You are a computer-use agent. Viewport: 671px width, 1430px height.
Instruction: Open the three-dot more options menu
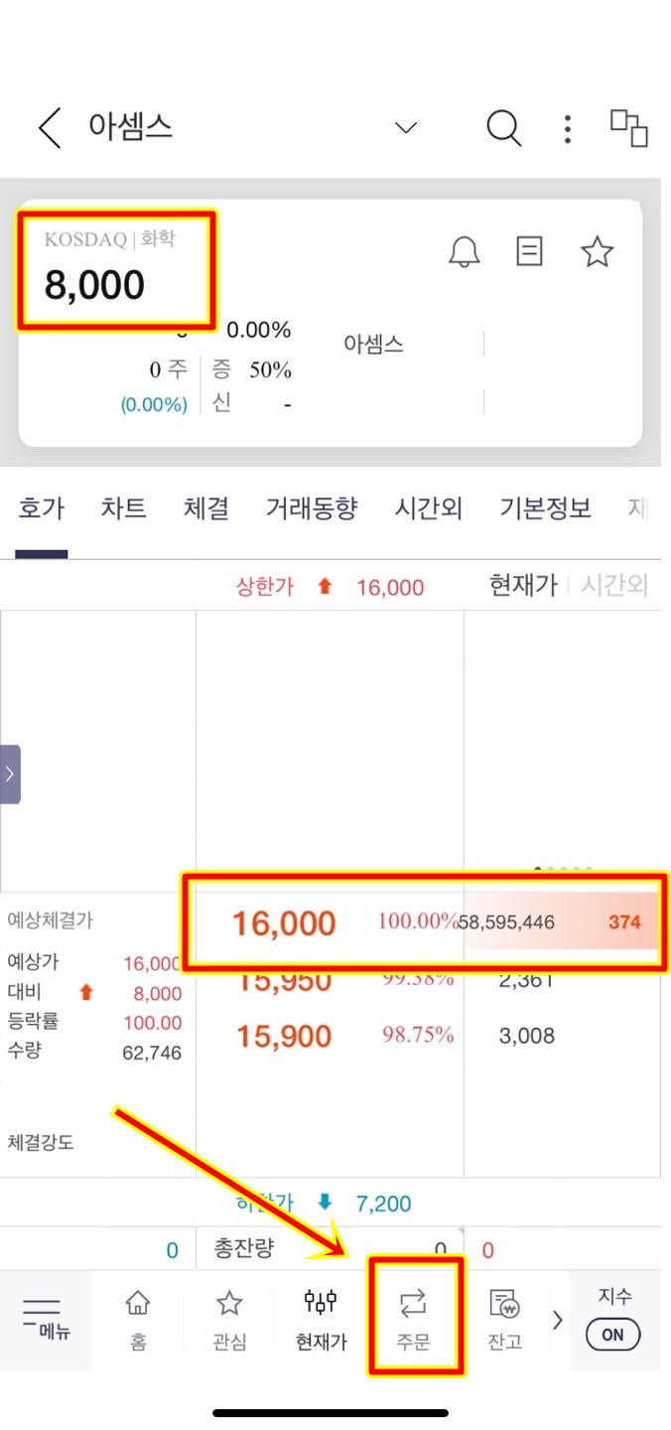coord(567,128)
